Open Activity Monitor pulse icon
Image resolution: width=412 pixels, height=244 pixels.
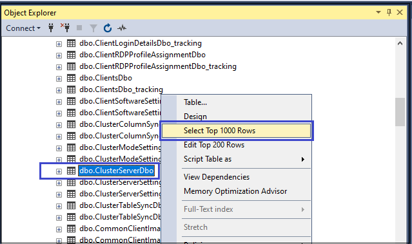[122, 28]
